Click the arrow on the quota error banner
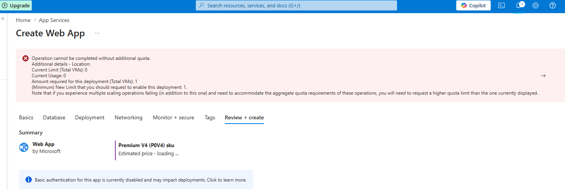This screenshot has width=565, height=190. coord(543,76)
